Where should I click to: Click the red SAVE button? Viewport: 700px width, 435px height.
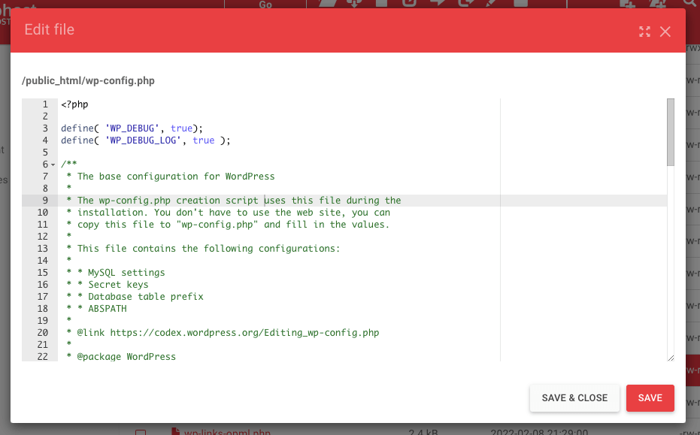650,398
